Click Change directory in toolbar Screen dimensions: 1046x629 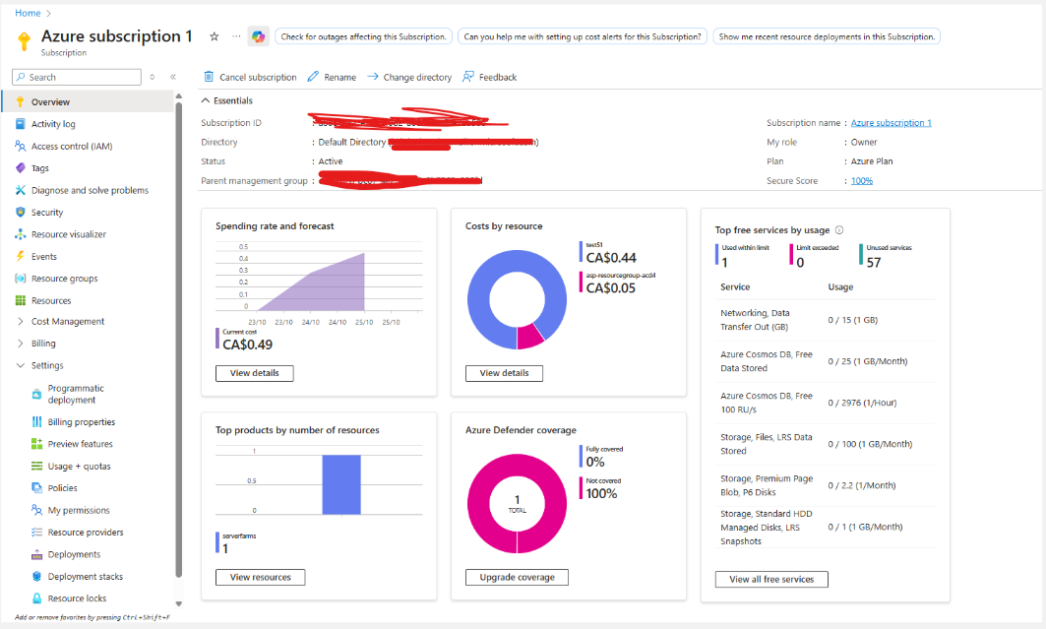(409, 78)
